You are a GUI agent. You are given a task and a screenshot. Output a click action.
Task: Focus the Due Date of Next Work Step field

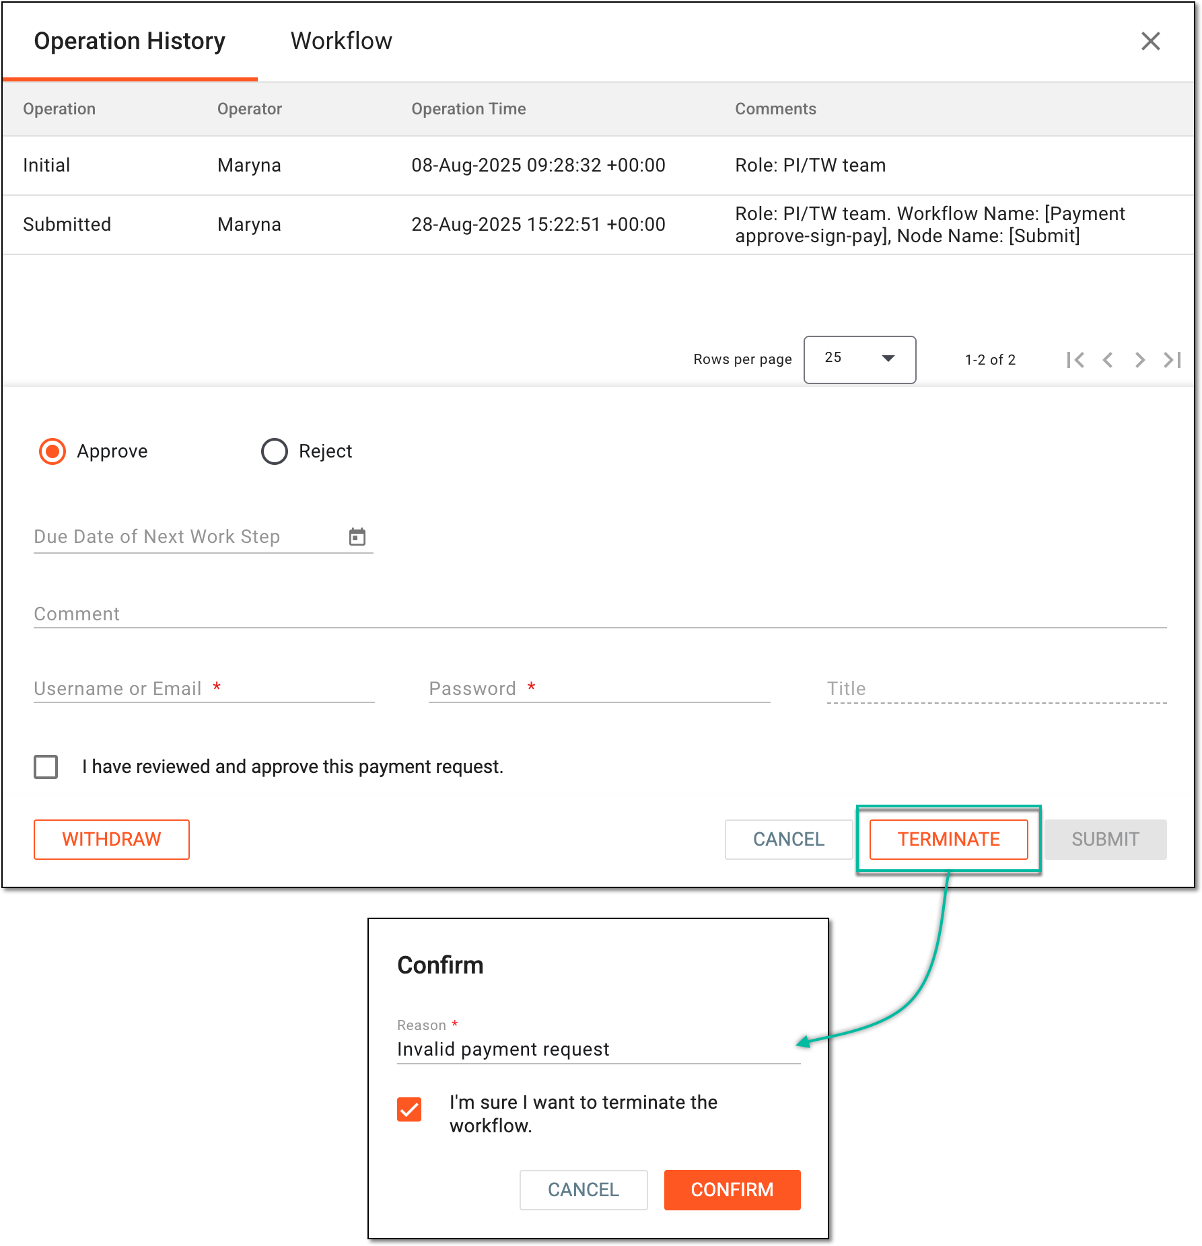pyautogui.click(x=203, y=537)
